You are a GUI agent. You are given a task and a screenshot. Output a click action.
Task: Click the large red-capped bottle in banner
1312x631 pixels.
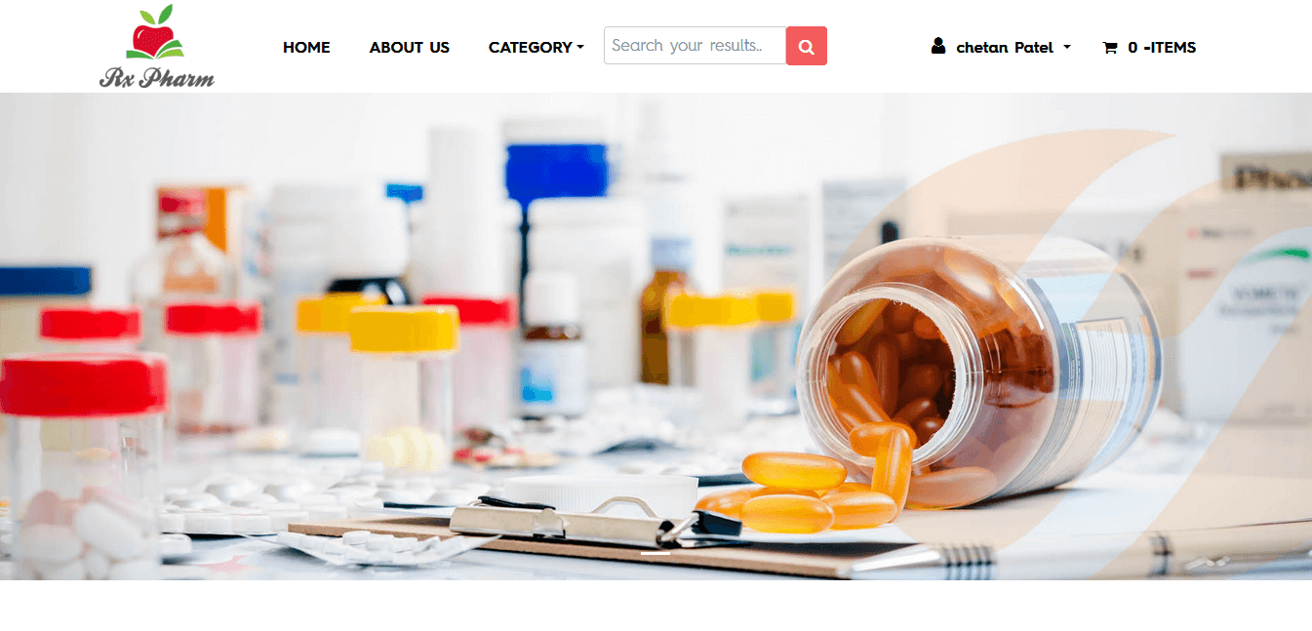83,458
